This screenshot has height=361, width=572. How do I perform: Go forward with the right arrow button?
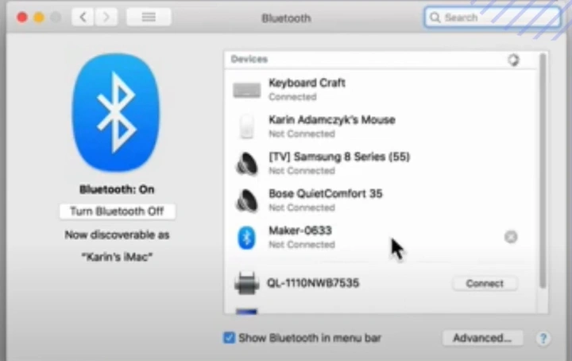[x=106, y=17]
